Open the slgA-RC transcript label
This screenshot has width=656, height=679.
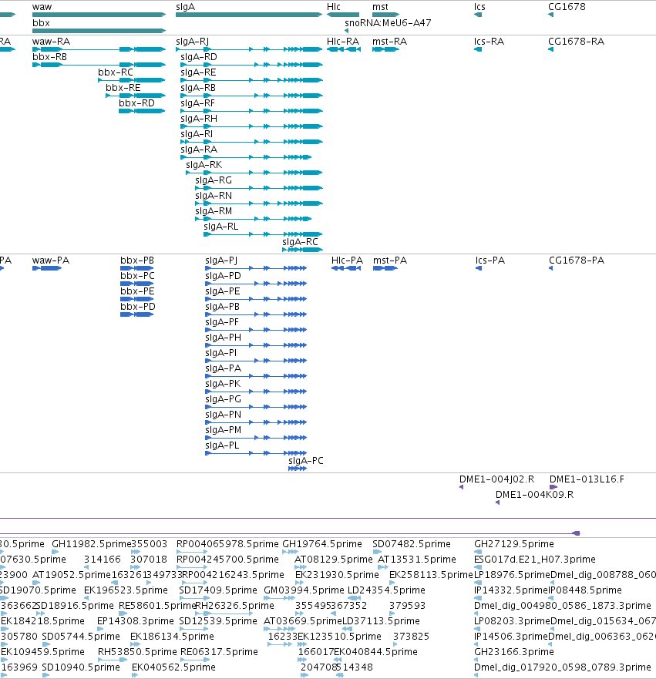300,242
